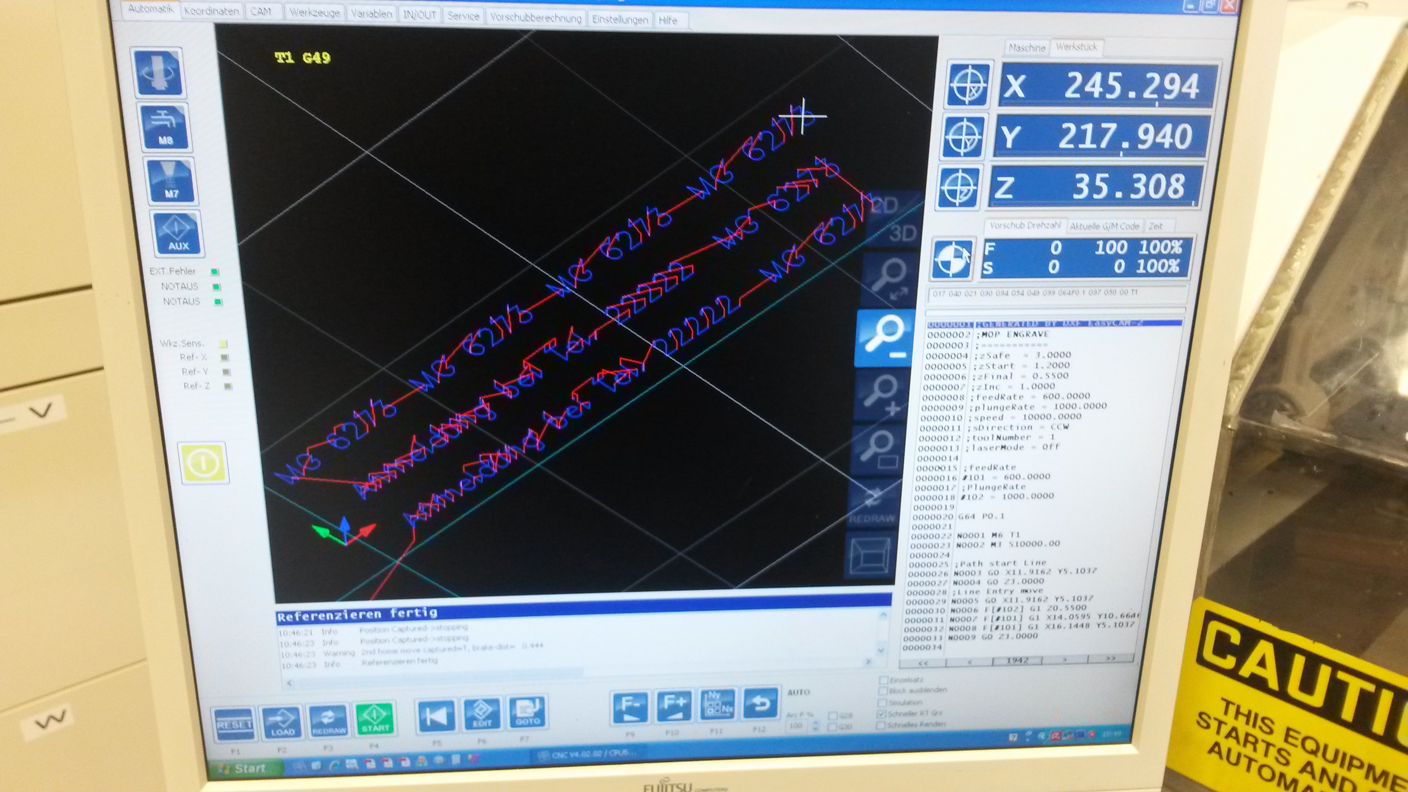
Task: Click REDRAW in the viewport side toolbar
Action: [x=871, y=506]
